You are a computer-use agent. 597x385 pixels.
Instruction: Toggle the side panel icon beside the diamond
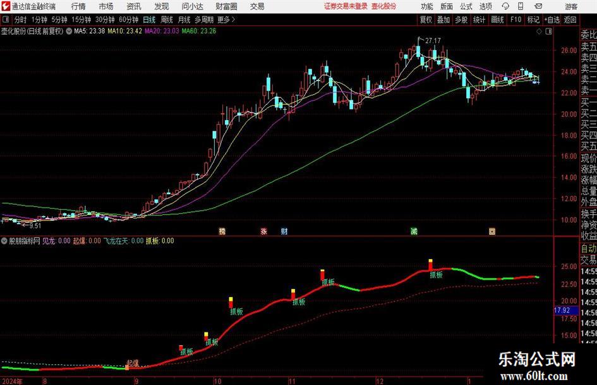pos(548,32)
